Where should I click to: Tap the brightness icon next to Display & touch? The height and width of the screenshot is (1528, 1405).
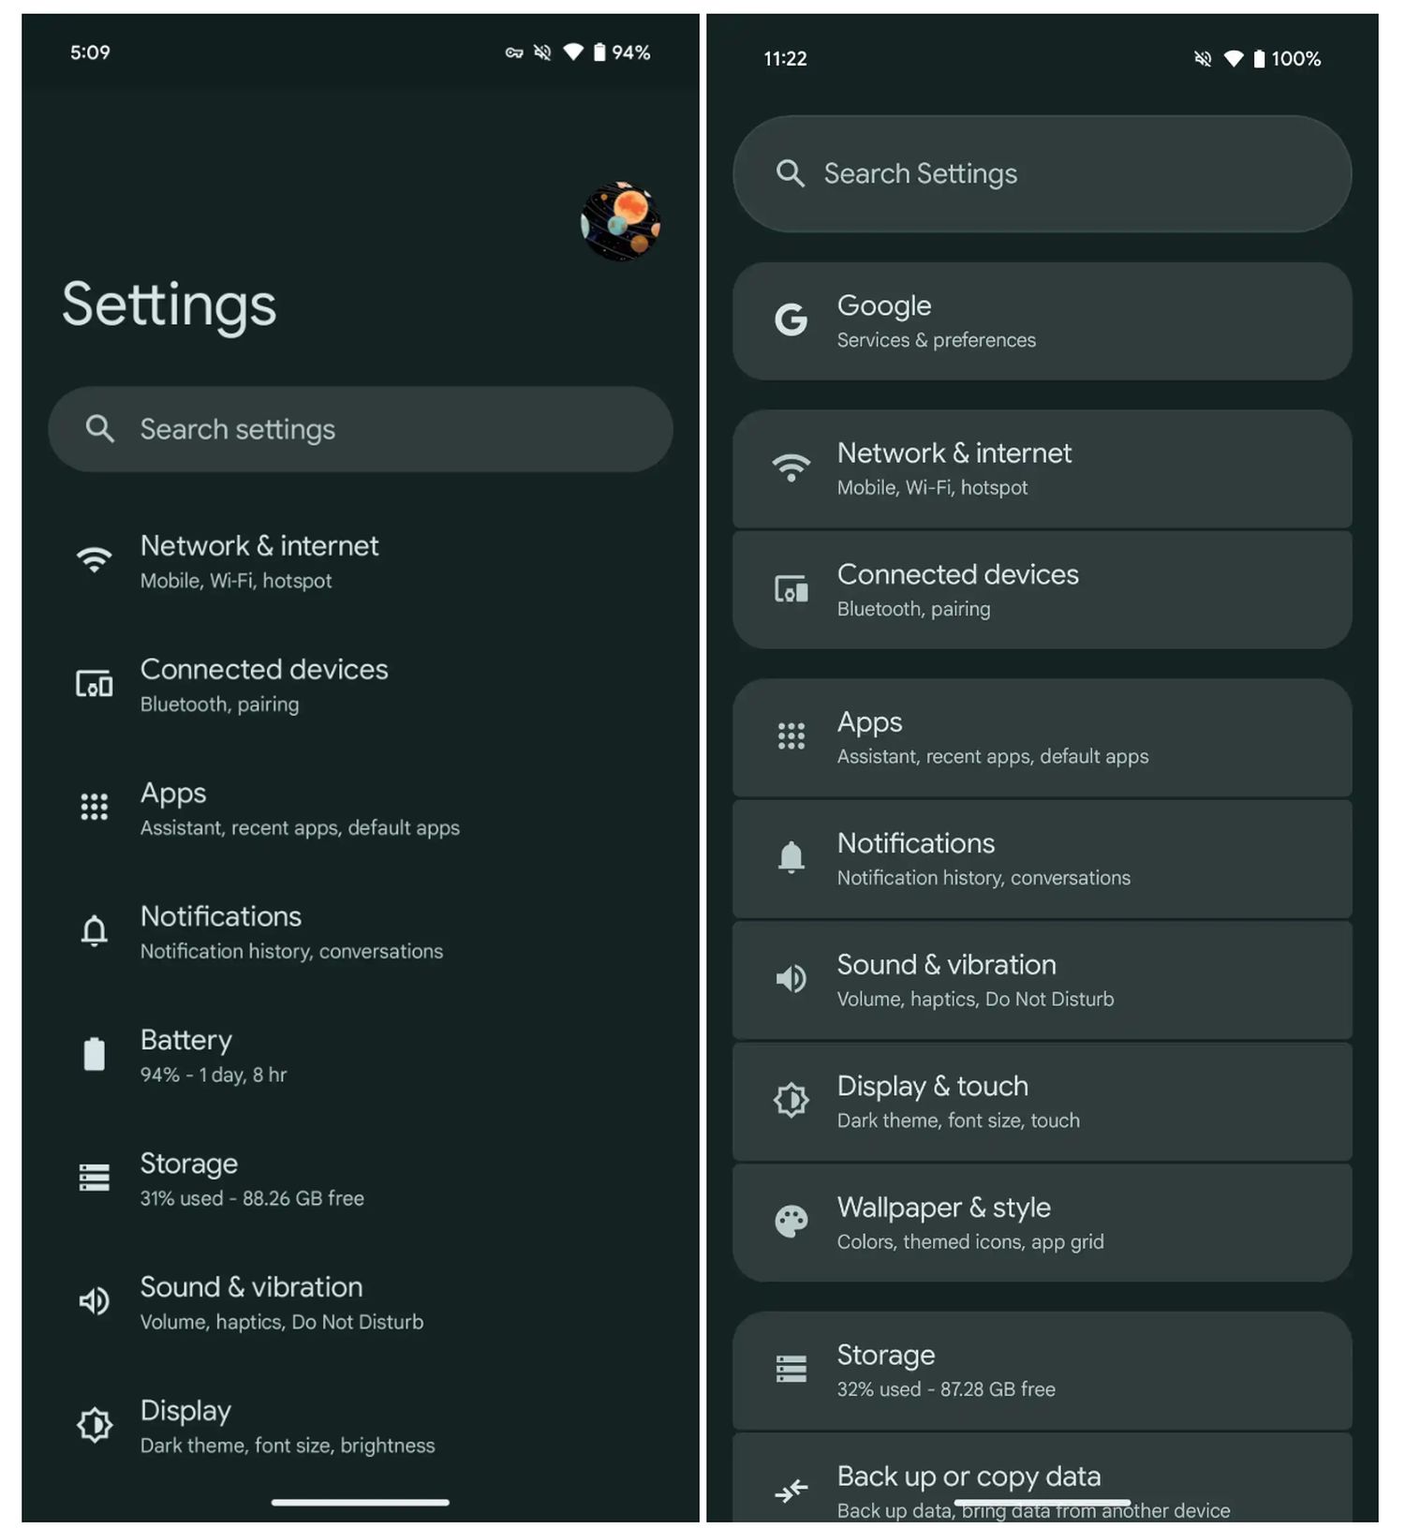[x=791, y=1100]
